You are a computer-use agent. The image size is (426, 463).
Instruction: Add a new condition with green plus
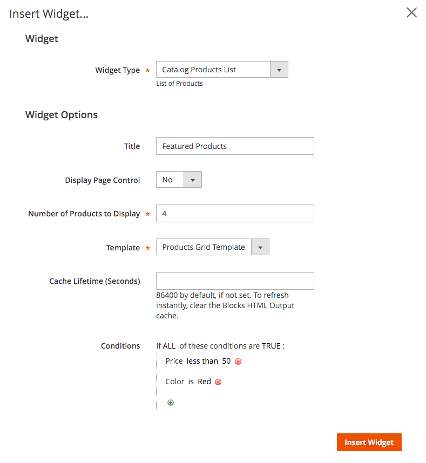coord(171,403)
